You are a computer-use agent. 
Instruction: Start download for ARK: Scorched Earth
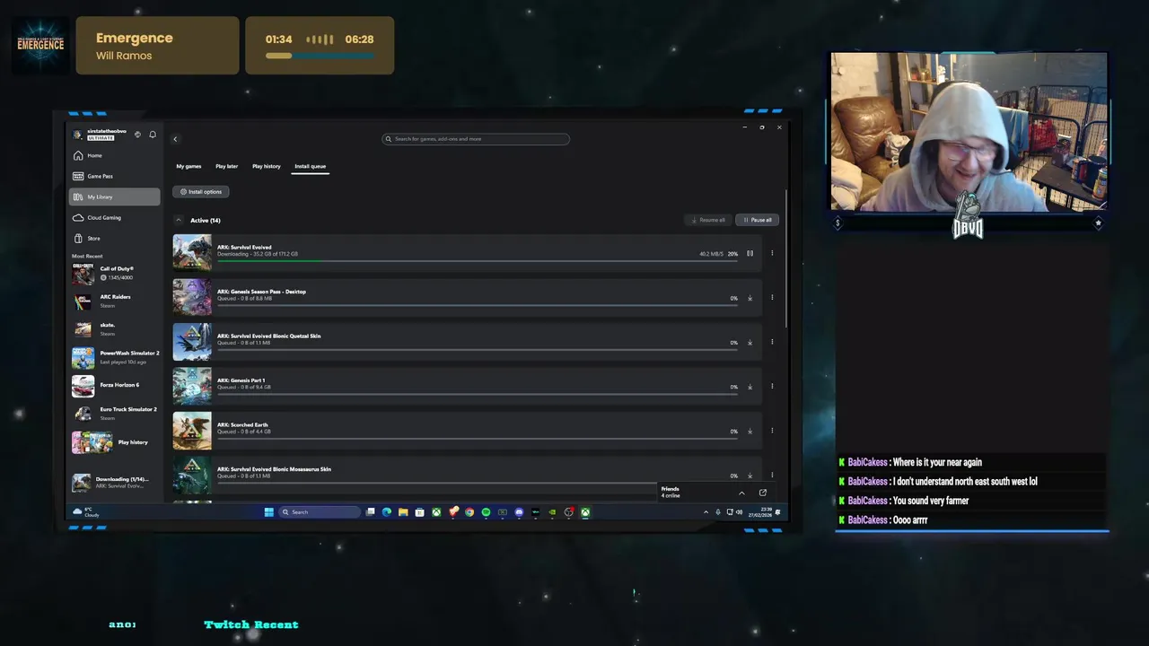pos(750,431)
